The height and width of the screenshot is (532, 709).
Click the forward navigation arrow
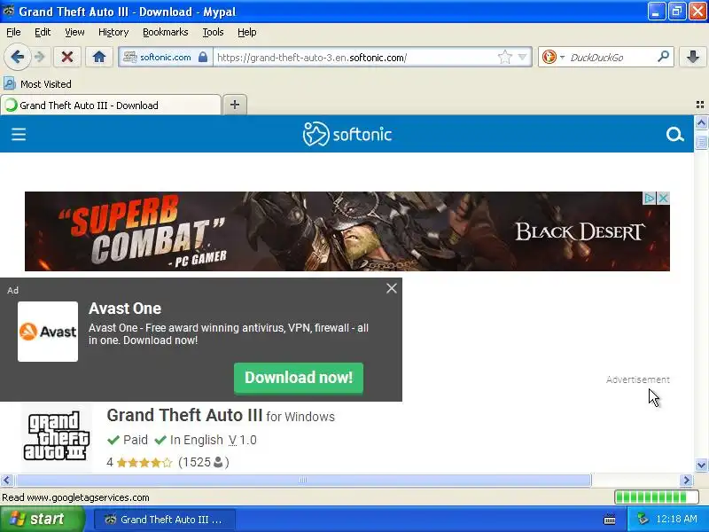click(40, 57)
